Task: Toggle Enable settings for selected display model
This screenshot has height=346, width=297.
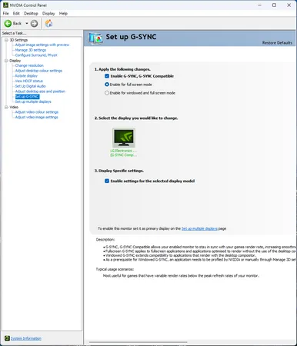Action: 107,181
